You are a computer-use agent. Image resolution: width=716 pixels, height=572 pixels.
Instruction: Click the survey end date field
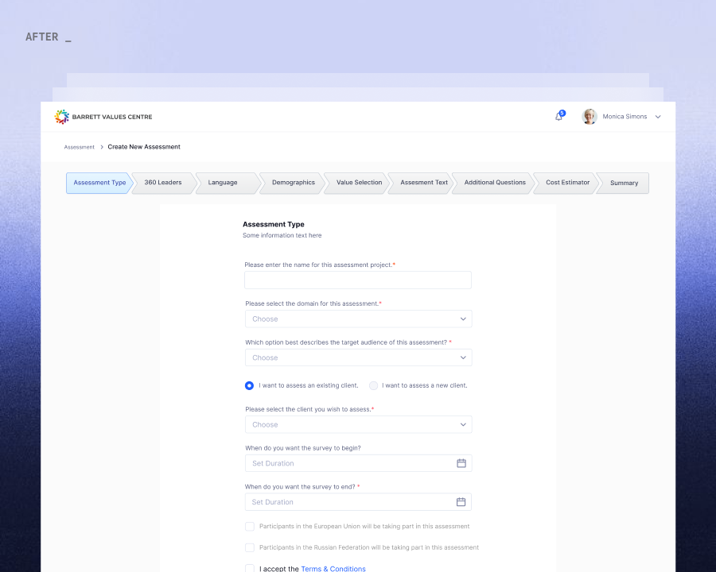click(358, 502)
